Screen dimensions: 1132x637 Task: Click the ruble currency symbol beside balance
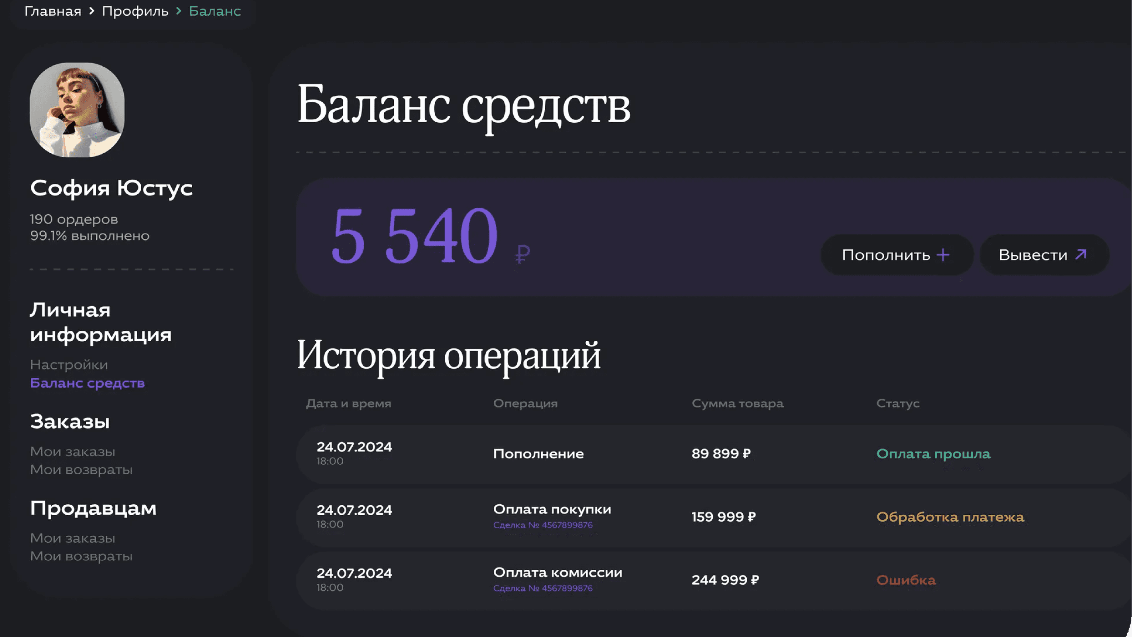click(523, 254)
